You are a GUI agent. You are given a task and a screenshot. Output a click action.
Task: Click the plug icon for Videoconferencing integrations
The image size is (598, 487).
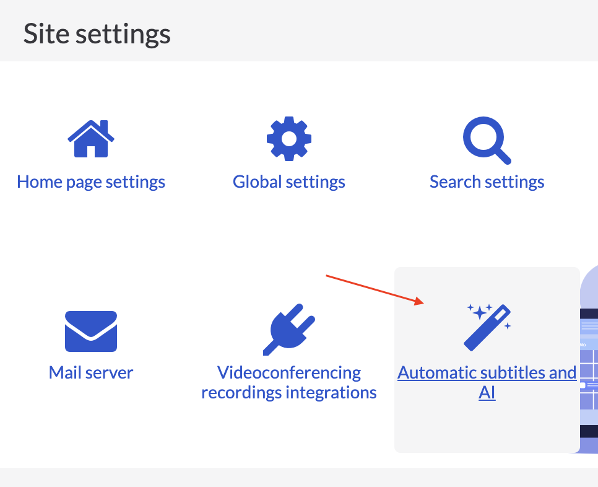click(289, 330)
